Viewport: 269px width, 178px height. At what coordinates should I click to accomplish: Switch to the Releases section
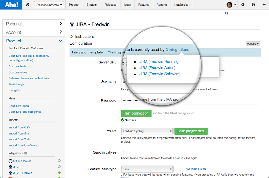pos(111,5)
